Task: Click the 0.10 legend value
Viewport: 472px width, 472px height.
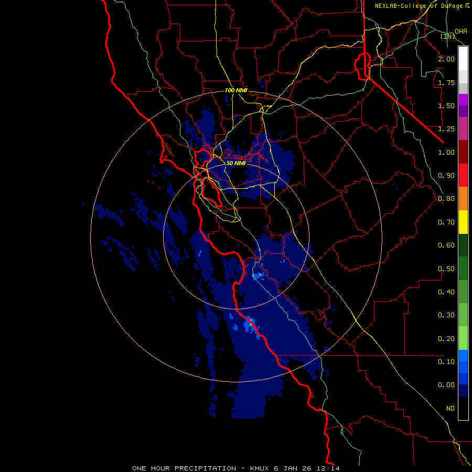Action: 446,362
